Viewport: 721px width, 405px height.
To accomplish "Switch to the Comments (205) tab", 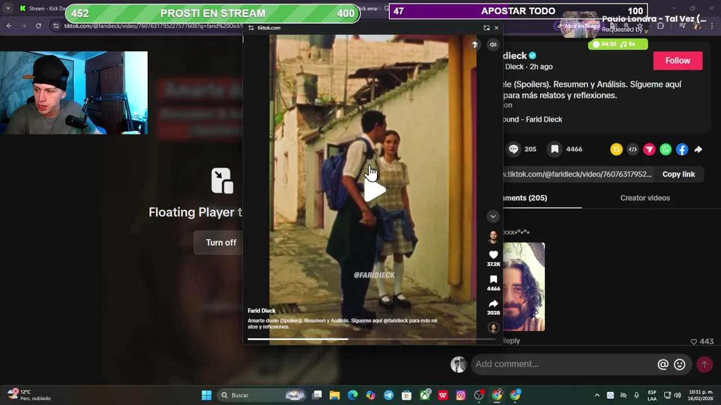I will pyautogui.click(x=525, y=198).
